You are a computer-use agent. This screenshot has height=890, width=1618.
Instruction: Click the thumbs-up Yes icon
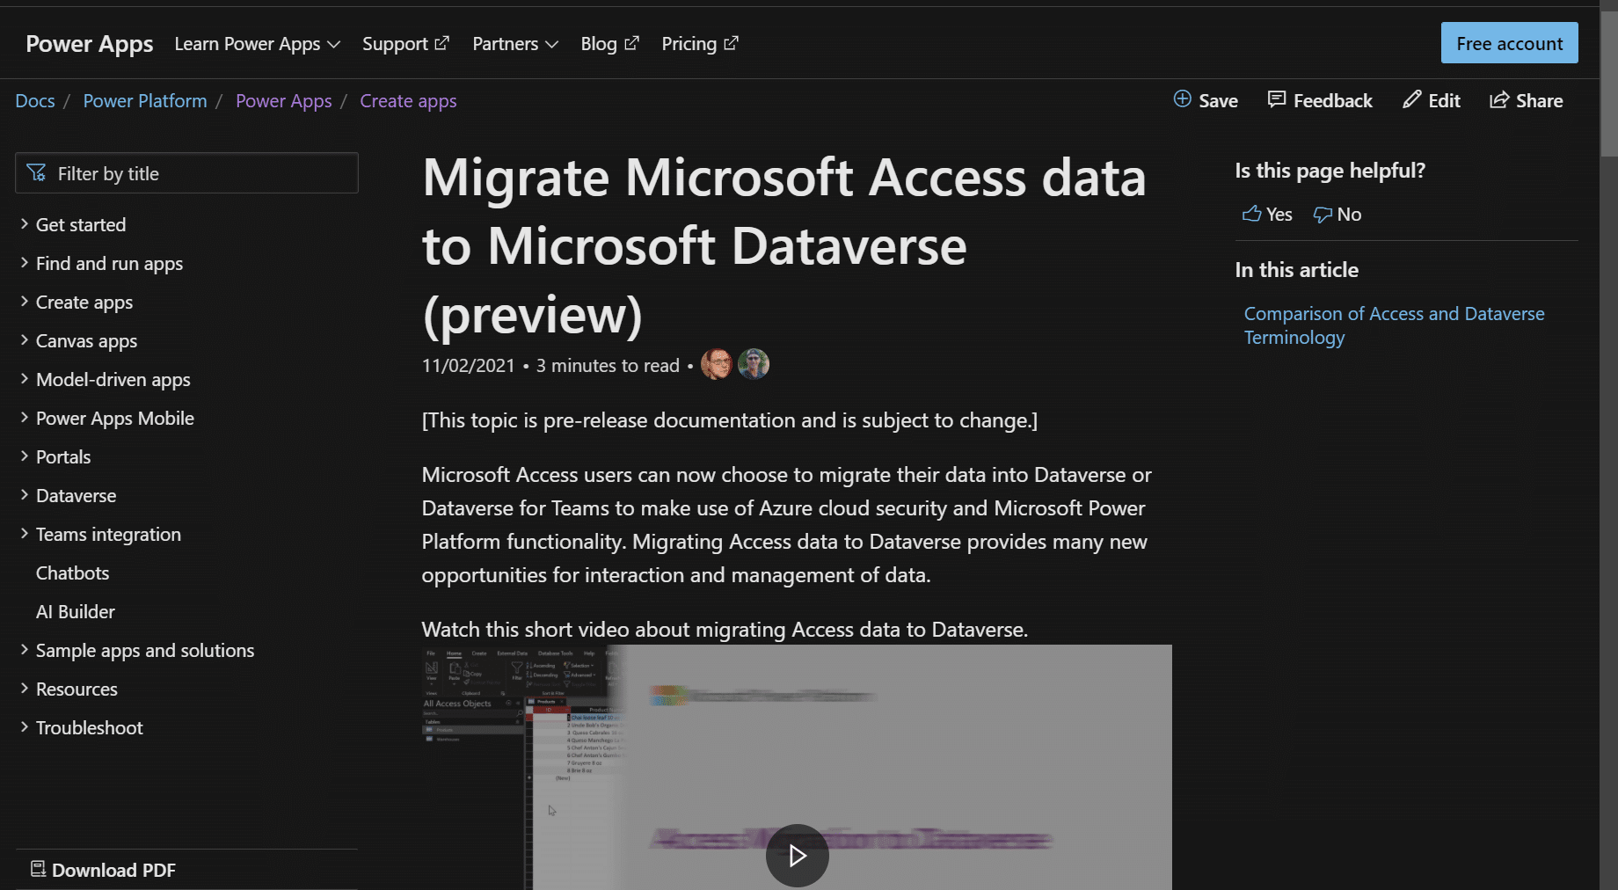tap(1251, 214)
